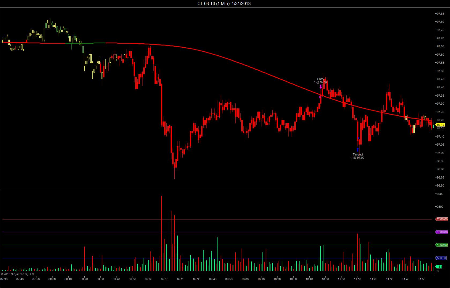The image size is (450, 288).
Task: Click the Entry 1 @ 97.34 label
Action: pos(321,81)
